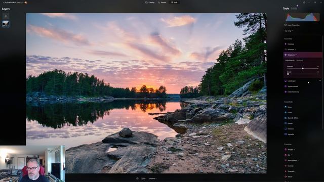Add a new layer with the plus icon
Image resolution: width=324 pixels, height=182 pixels.
point(6,16)
